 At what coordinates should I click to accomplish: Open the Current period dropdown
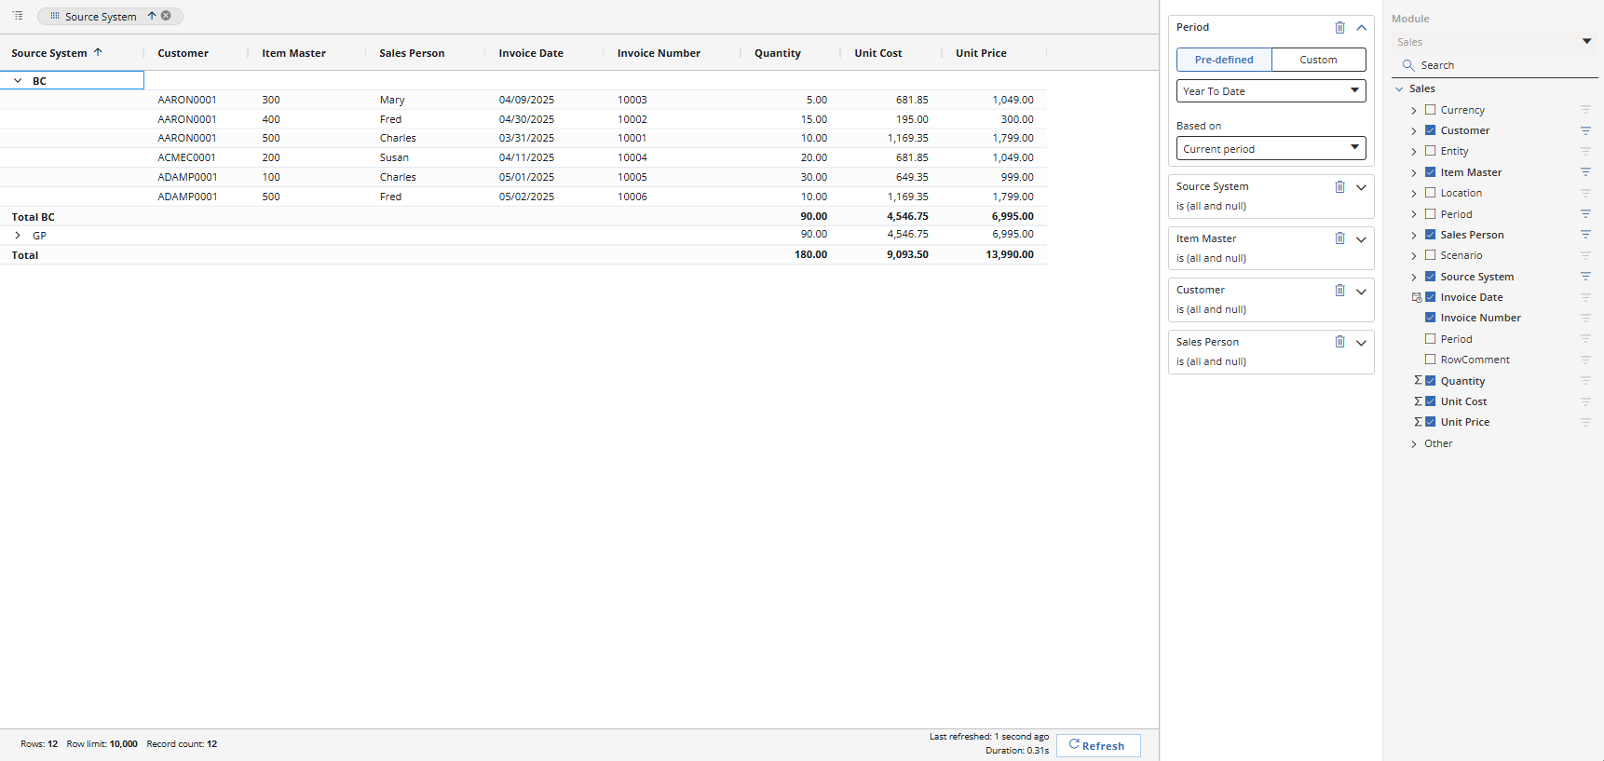click(1271, 149)
